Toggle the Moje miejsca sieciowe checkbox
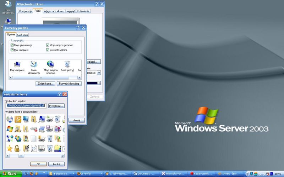 coord(48,45)
